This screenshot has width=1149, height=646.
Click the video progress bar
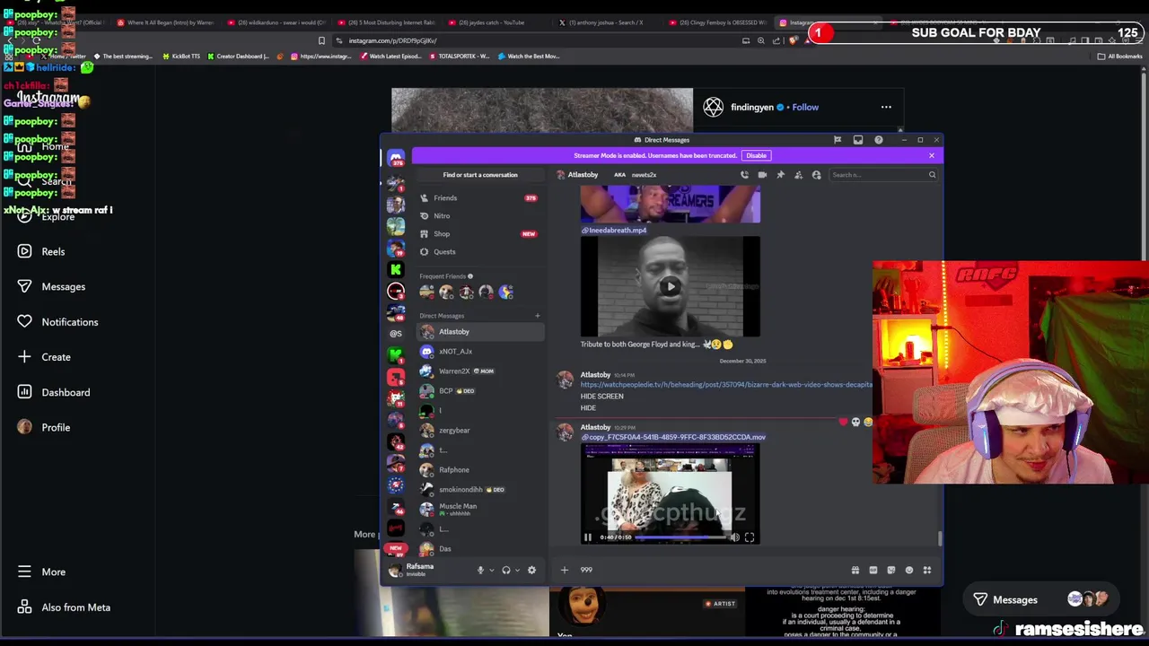pyautogui.click(x=681, y=537)
